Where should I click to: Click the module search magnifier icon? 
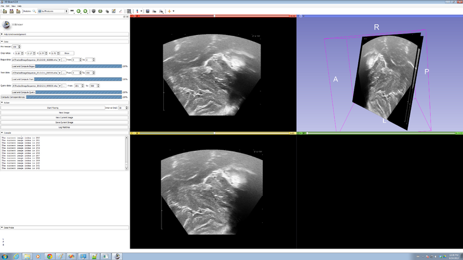(34, 11)
